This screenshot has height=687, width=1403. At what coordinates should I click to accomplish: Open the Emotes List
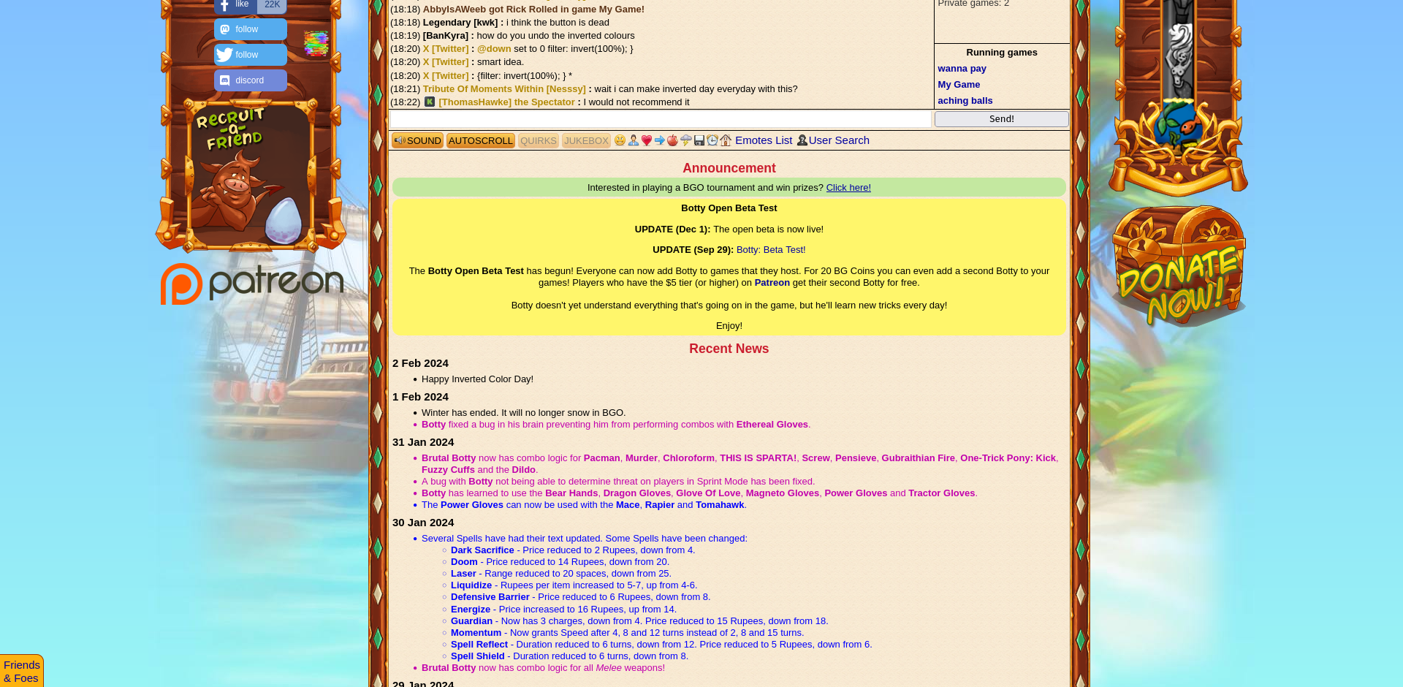pyautogui.click(x=764, y=140)
